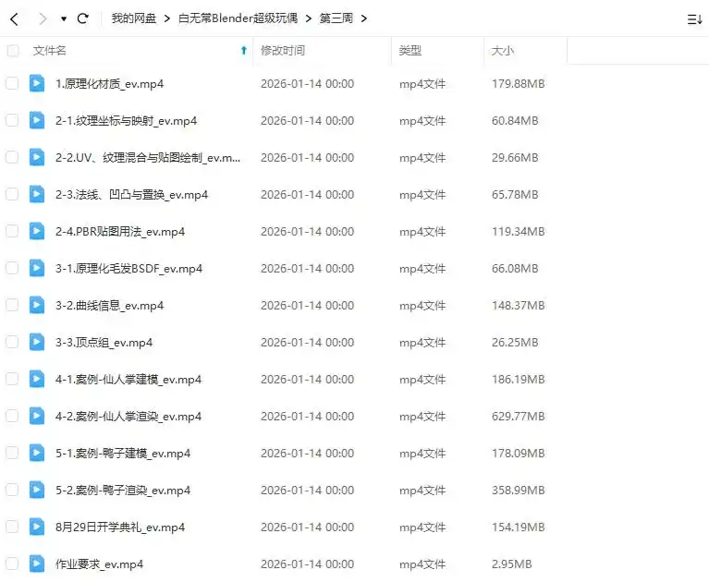This screenshot has width=709, height=582.
Task: Click the size value 2.95MB
Action: [x=512, y=564]
